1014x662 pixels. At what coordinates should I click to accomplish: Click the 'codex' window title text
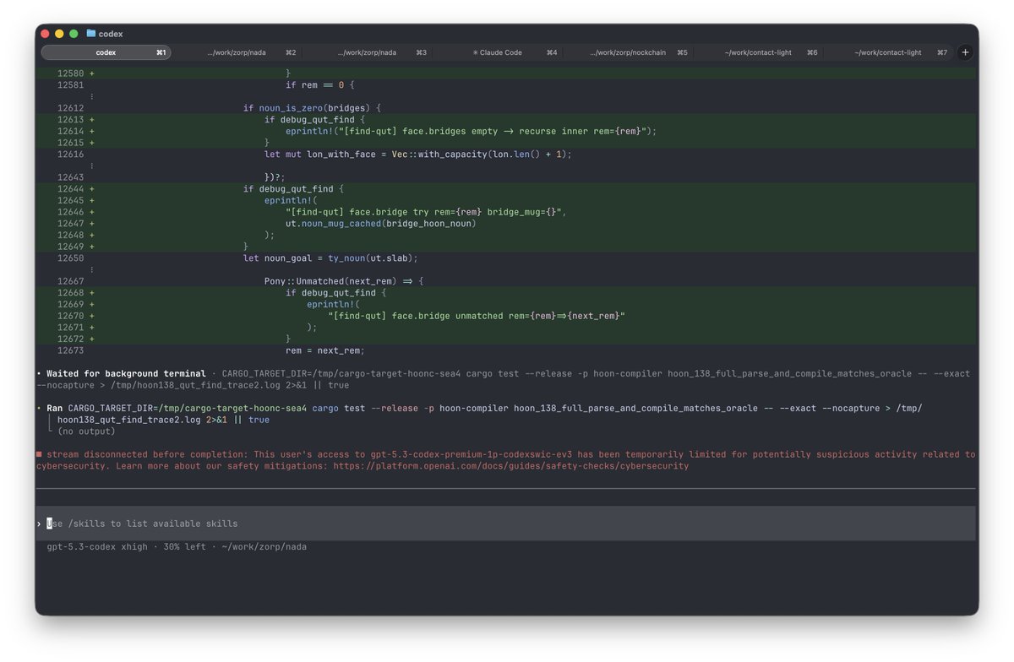[111, 34]
